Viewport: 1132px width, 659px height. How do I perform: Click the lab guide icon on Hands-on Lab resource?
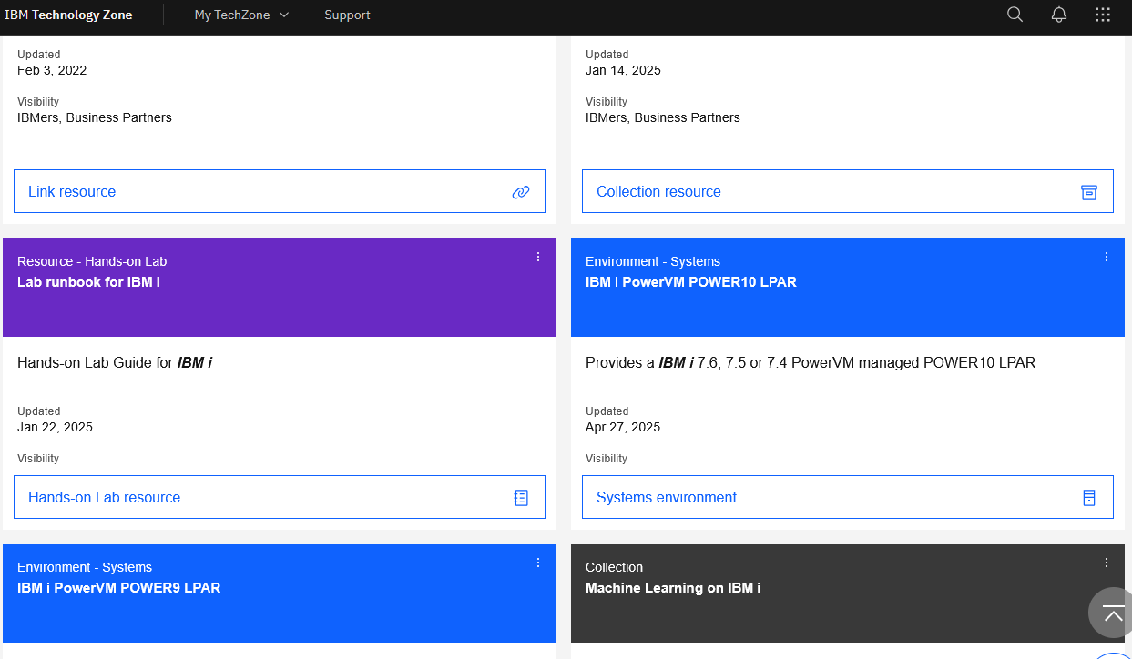pos(520,497)
